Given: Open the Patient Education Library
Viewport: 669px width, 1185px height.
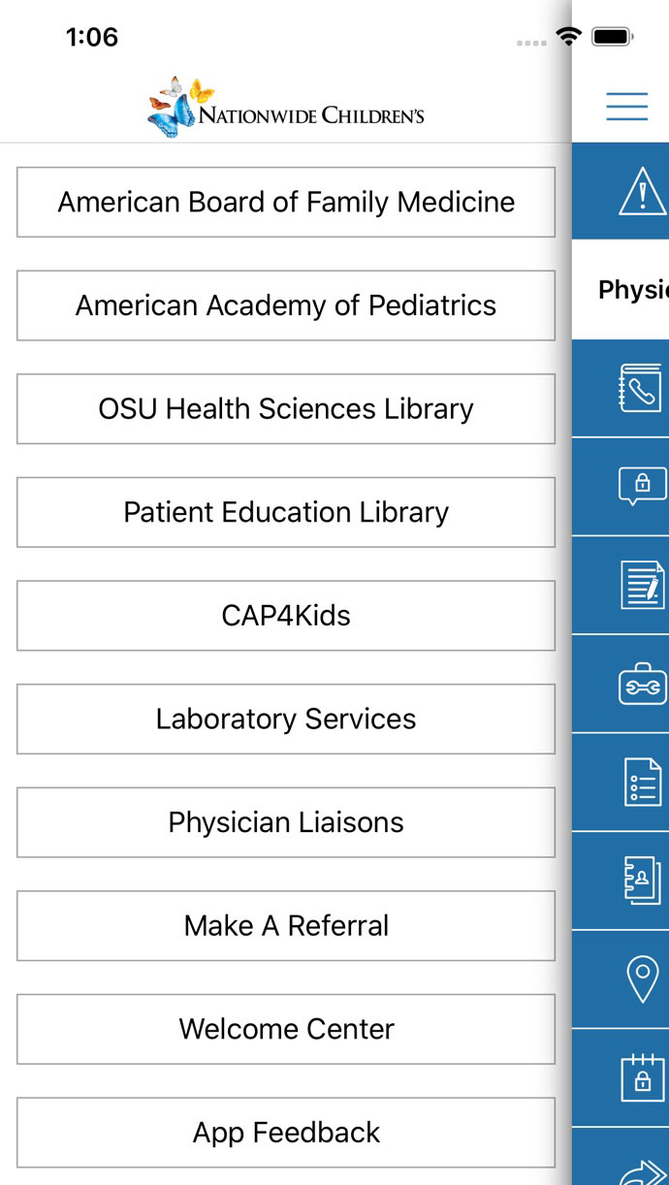Looking at the screenshot, I should (x=286, y=512).
